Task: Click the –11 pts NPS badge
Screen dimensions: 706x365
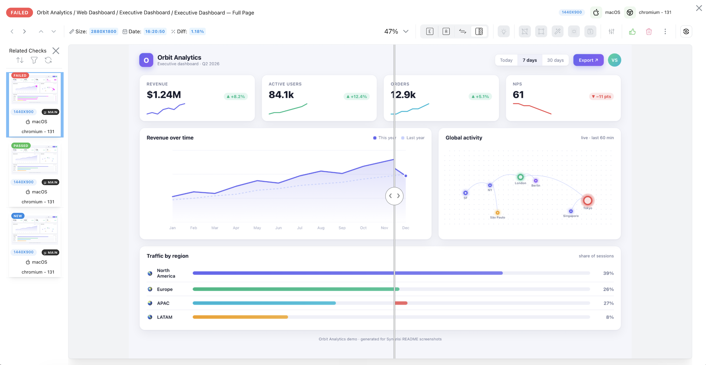Action: point(601,97)
